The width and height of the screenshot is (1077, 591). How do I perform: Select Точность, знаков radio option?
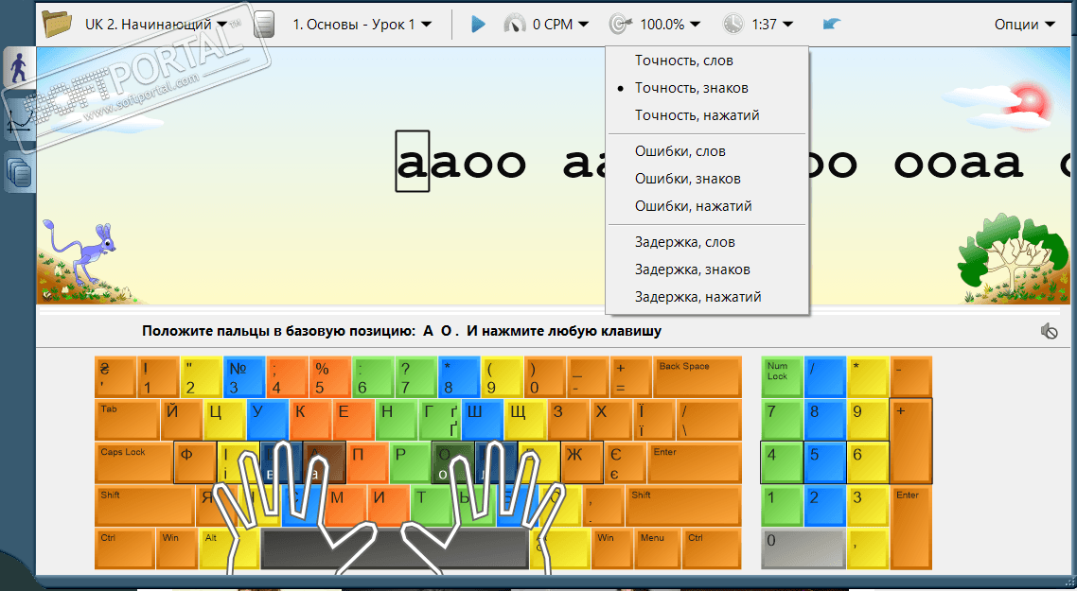pyautogui.click(x=708, y=88)
